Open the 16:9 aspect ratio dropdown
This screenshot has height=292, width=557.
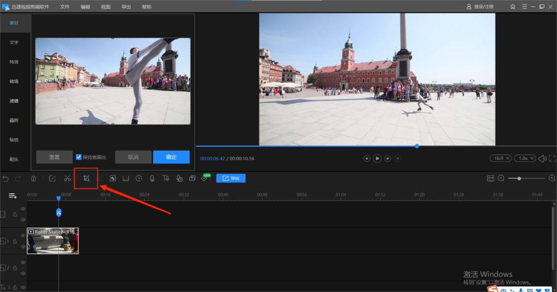tap(500, 158)
